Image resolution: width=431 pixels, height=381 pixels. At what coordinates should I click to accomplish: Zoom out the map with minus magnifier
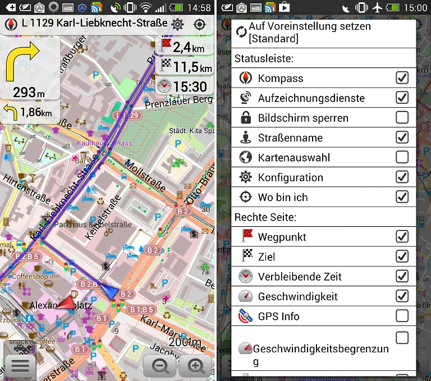coord(161,366)
